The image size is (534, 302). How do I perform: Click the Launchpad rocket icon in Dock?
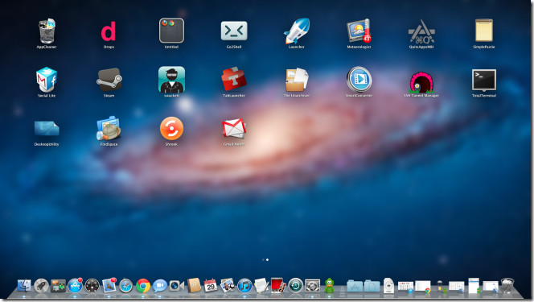tap(41, 286)
